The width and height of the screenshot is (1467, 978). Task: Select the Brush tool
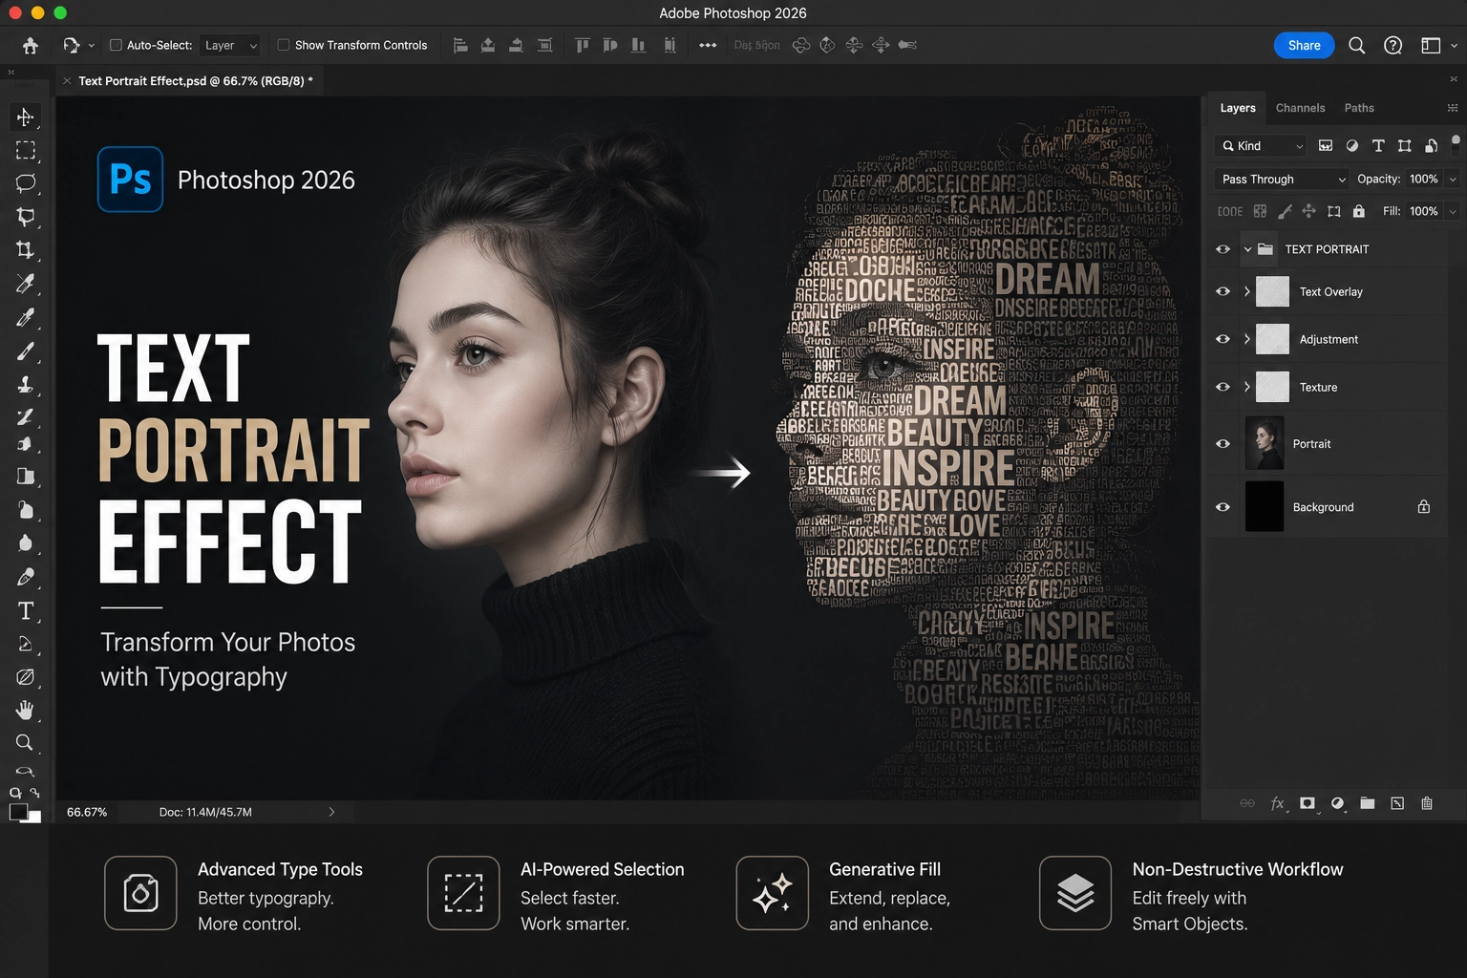(25, 351)
